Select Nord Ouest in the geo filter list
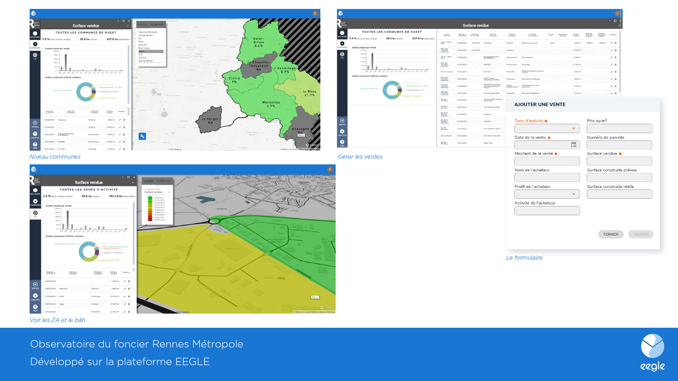The width and height of the screenshot is (678, 381). coord(151,48)
